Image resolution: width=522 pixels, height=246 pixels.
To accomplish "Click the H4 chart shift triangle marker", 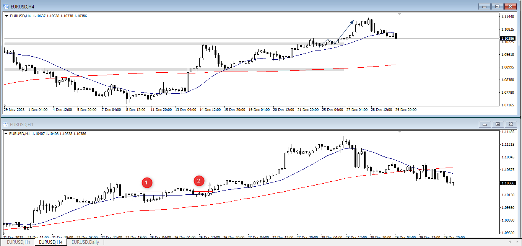I will [400, 14].
